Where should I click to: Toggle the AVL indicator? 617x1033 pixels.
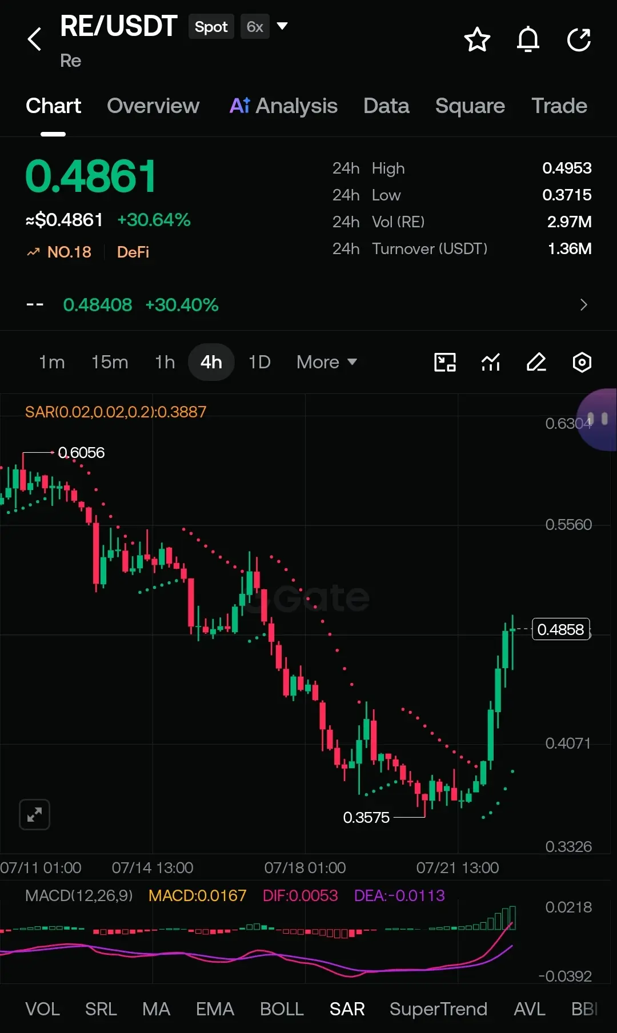[x=529, y=1009]
